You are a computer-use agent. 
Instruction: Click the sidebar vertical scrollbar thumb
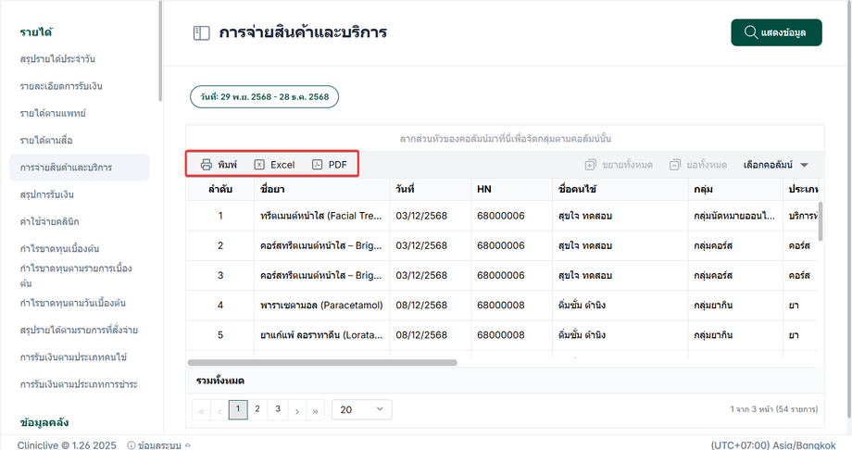[x=160, y=51]
